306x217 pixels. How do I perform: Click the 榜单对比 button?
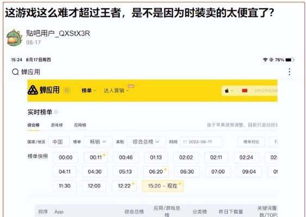pyautogui.click(x=251, y=142)
